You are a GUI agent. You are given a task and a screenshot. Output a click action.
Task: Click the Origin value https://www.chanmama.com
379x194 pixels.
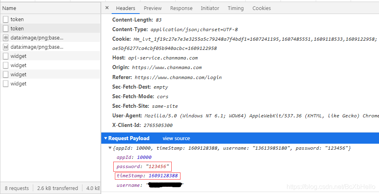167,68
